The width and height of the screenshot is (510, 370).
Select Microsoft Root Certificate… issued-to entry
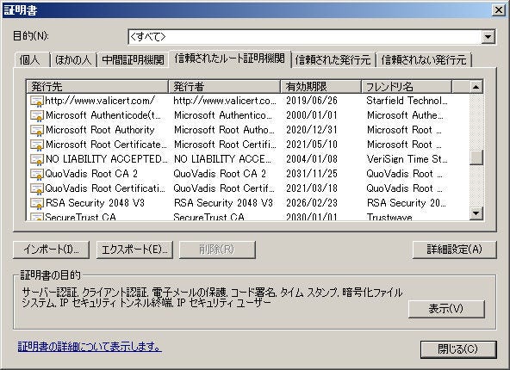(x=106, y=145)
